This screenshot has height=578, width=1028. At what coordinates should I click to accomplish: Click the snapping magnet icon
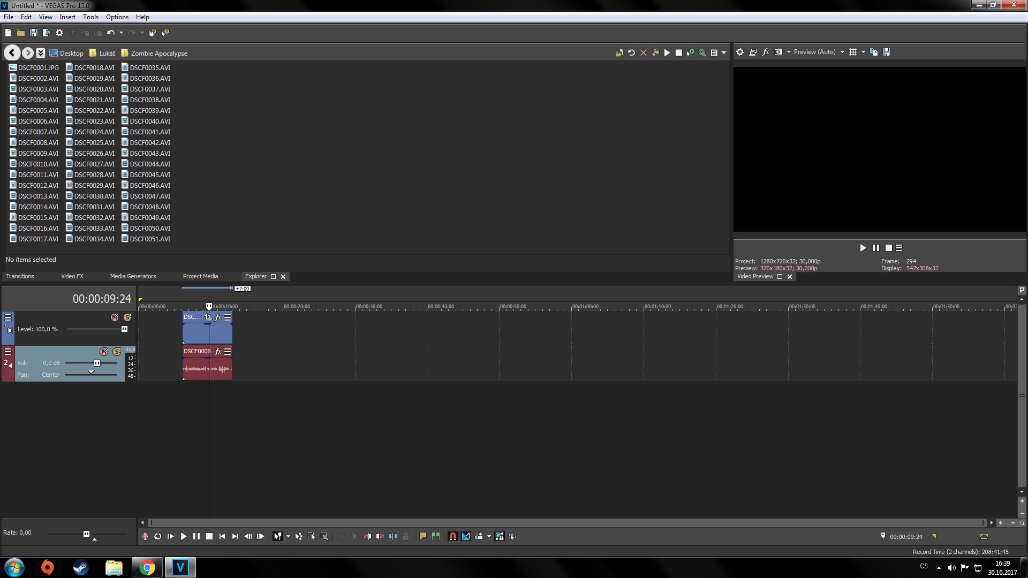[x=452, y=536]
